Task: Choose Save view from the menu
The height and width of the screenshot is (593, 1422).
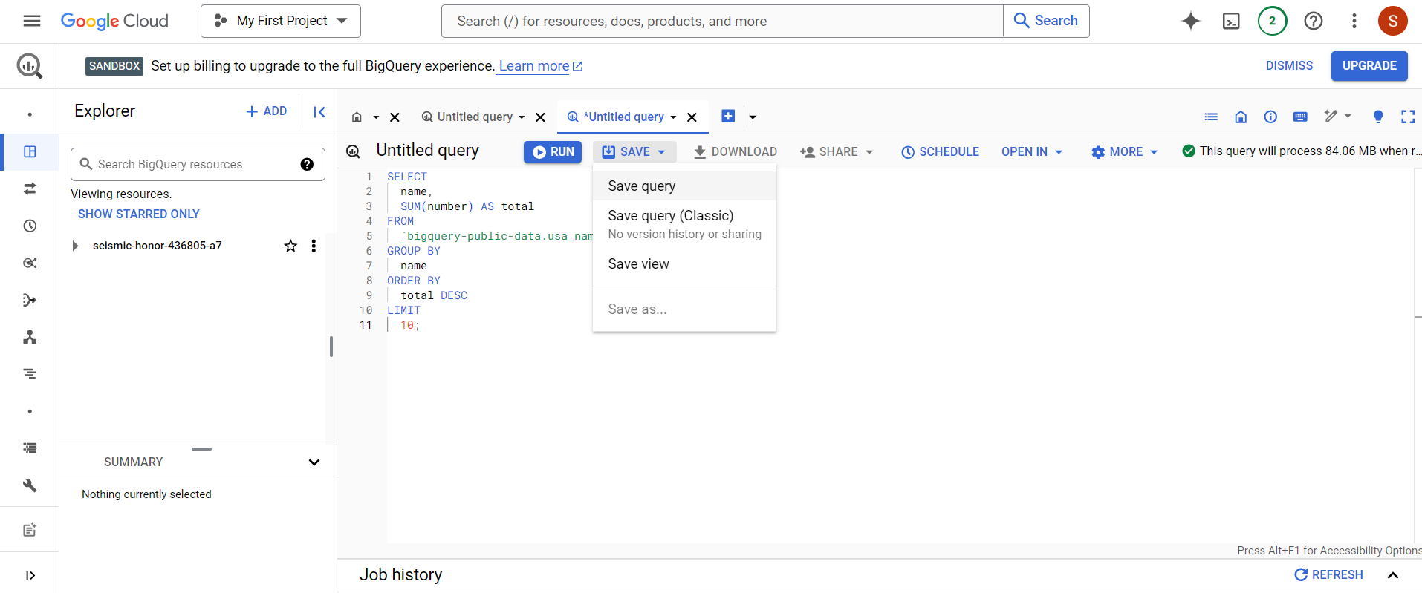Action: 684,263
